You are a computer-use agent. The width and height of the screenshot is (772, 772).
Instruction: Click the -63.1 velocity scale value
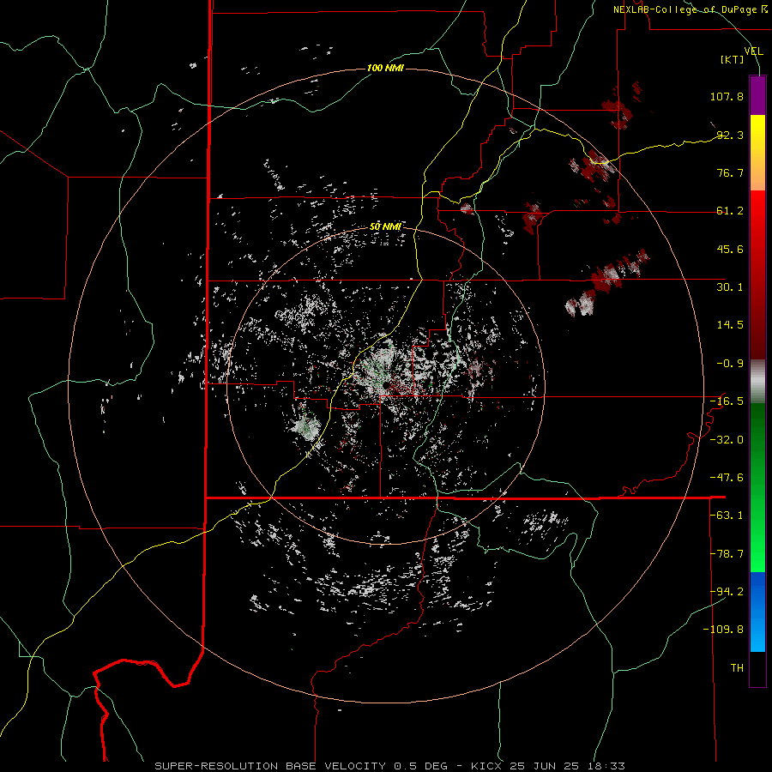pyautogui.click(x=727, y=516)
